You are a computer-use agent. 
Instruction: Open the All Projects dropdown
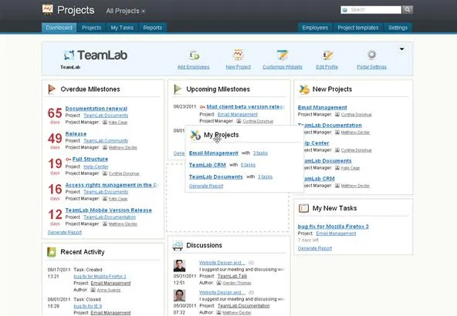(x=125, y=11)
